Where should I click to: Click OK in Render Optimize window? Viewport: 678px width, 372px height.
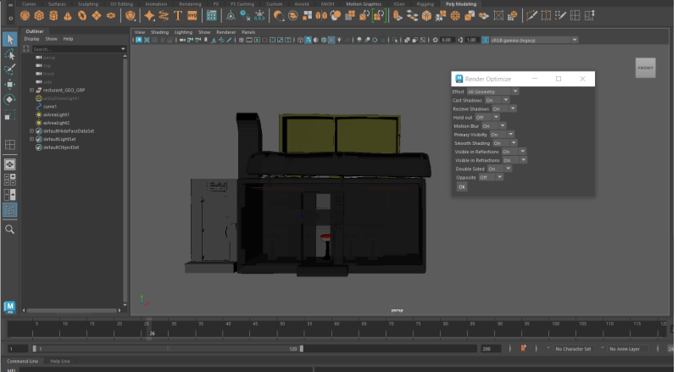point(461,187)
